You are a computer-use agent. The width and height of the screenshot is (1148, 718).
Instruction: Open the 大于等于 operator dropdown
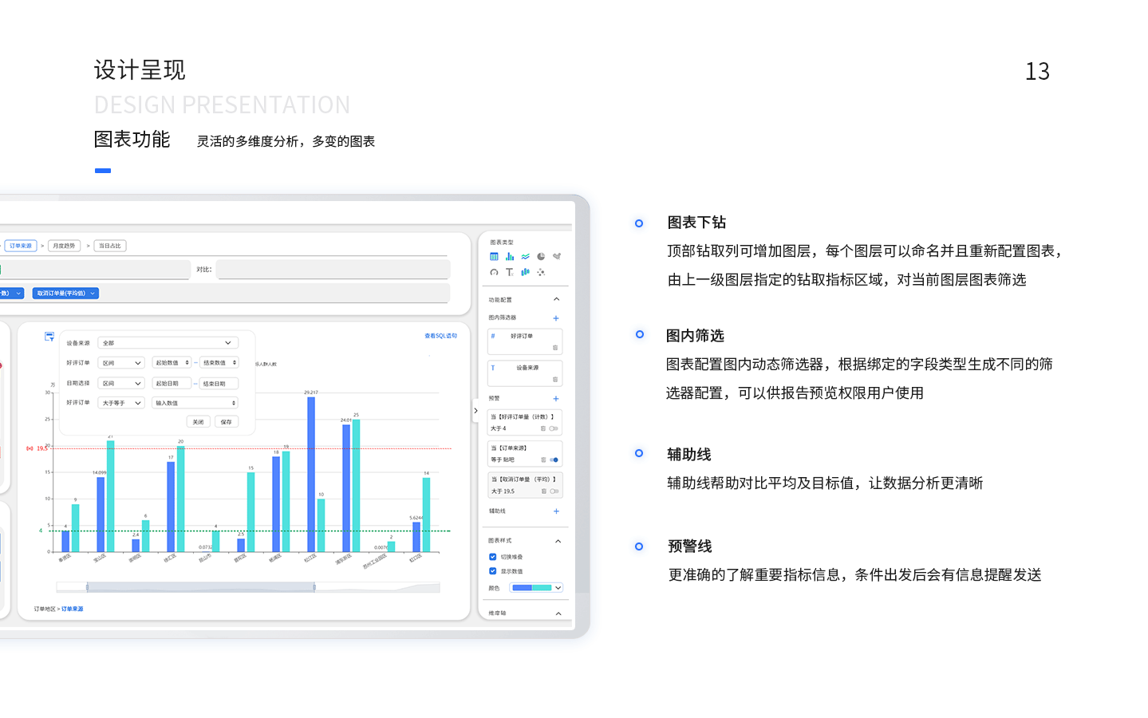(x=121, y=403)
